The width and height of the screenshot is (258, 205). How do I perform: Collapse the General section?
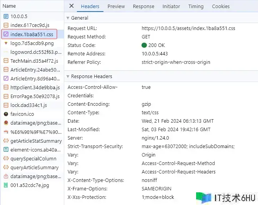point(68,18)
